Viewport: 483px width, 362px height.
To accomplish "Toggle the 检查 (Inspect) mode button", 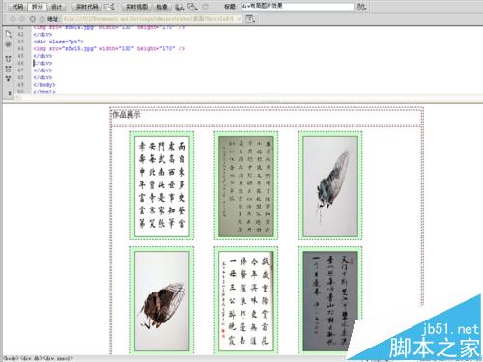I will tap(162, 6).
